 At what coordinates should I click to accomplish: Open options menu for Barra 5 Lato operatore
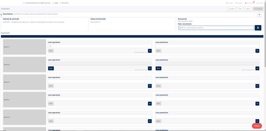pos(150,121)
